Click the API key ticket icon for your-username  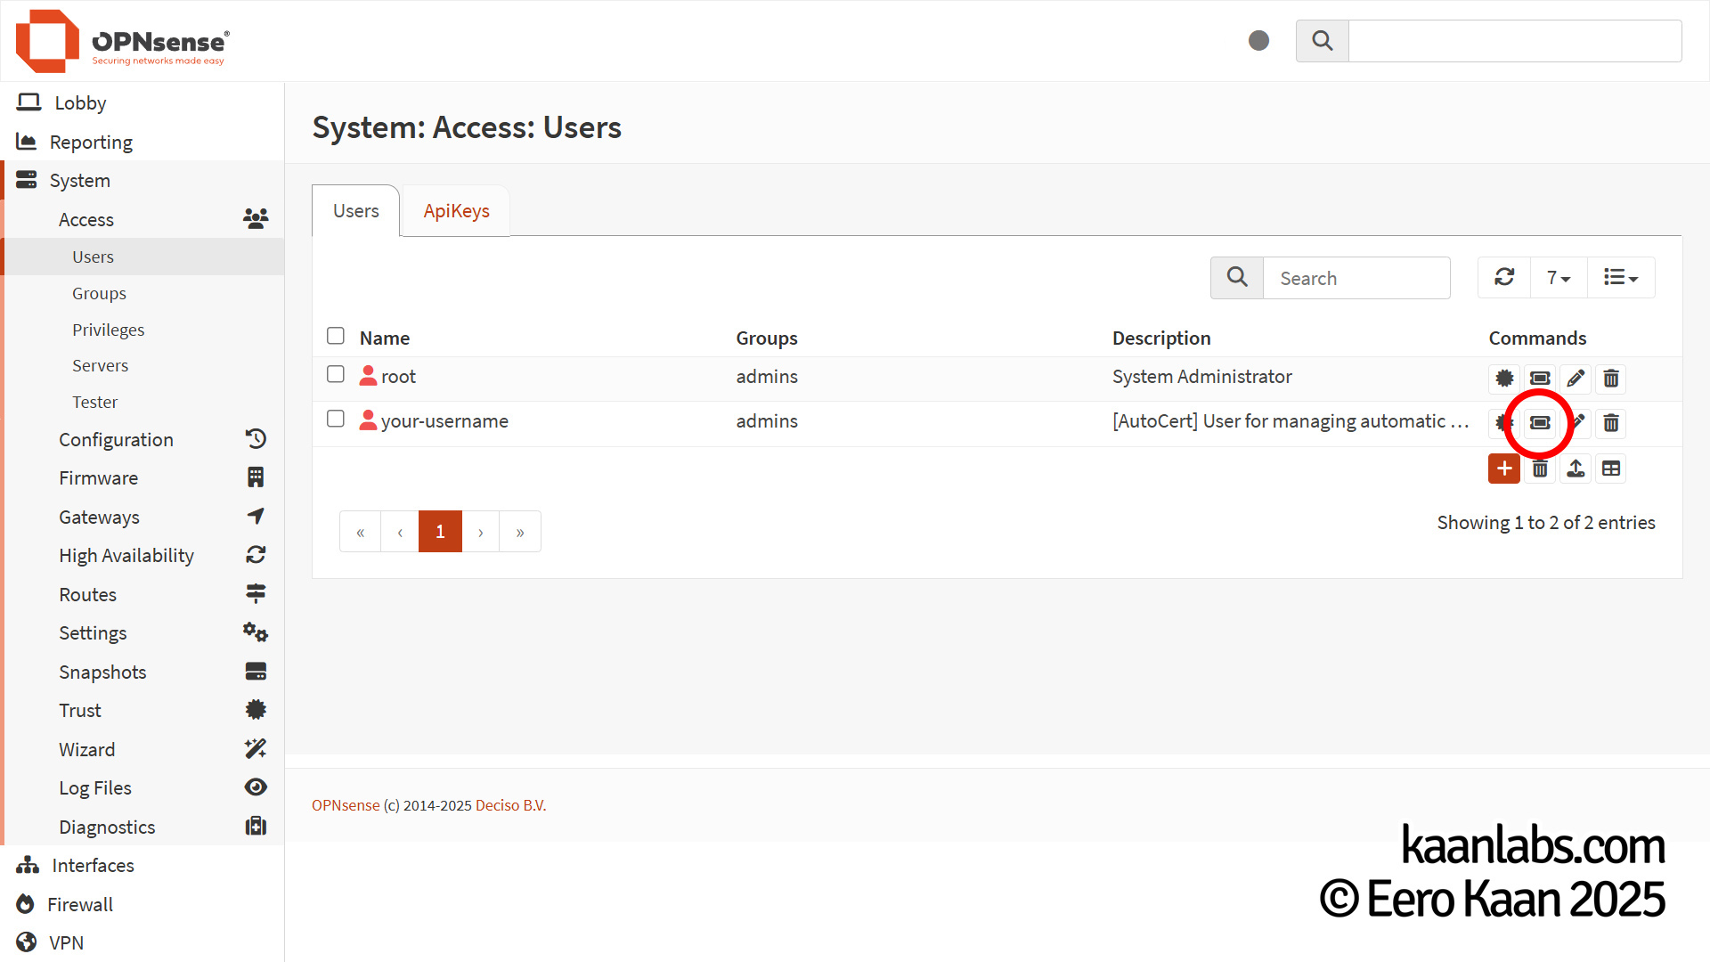click(1540, 423)
